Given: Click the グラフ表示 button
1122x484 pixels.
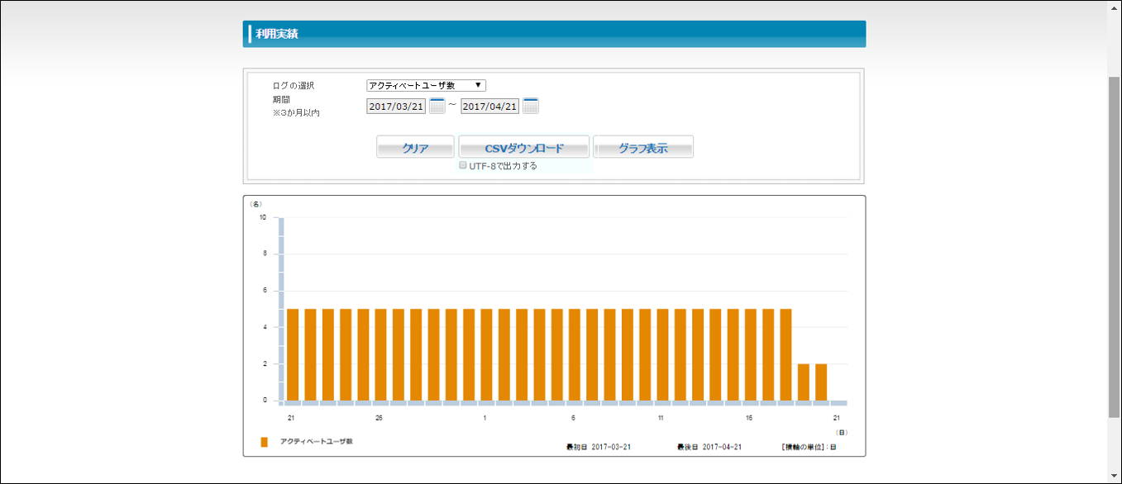Looking at the screenshot, I should (x=643, y=148).
